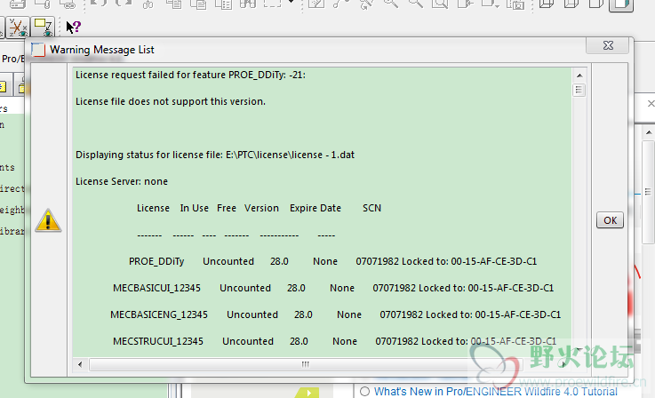Click the 'In Use' column header text
This screenshot has width=655, height=398.
point(195,208)
